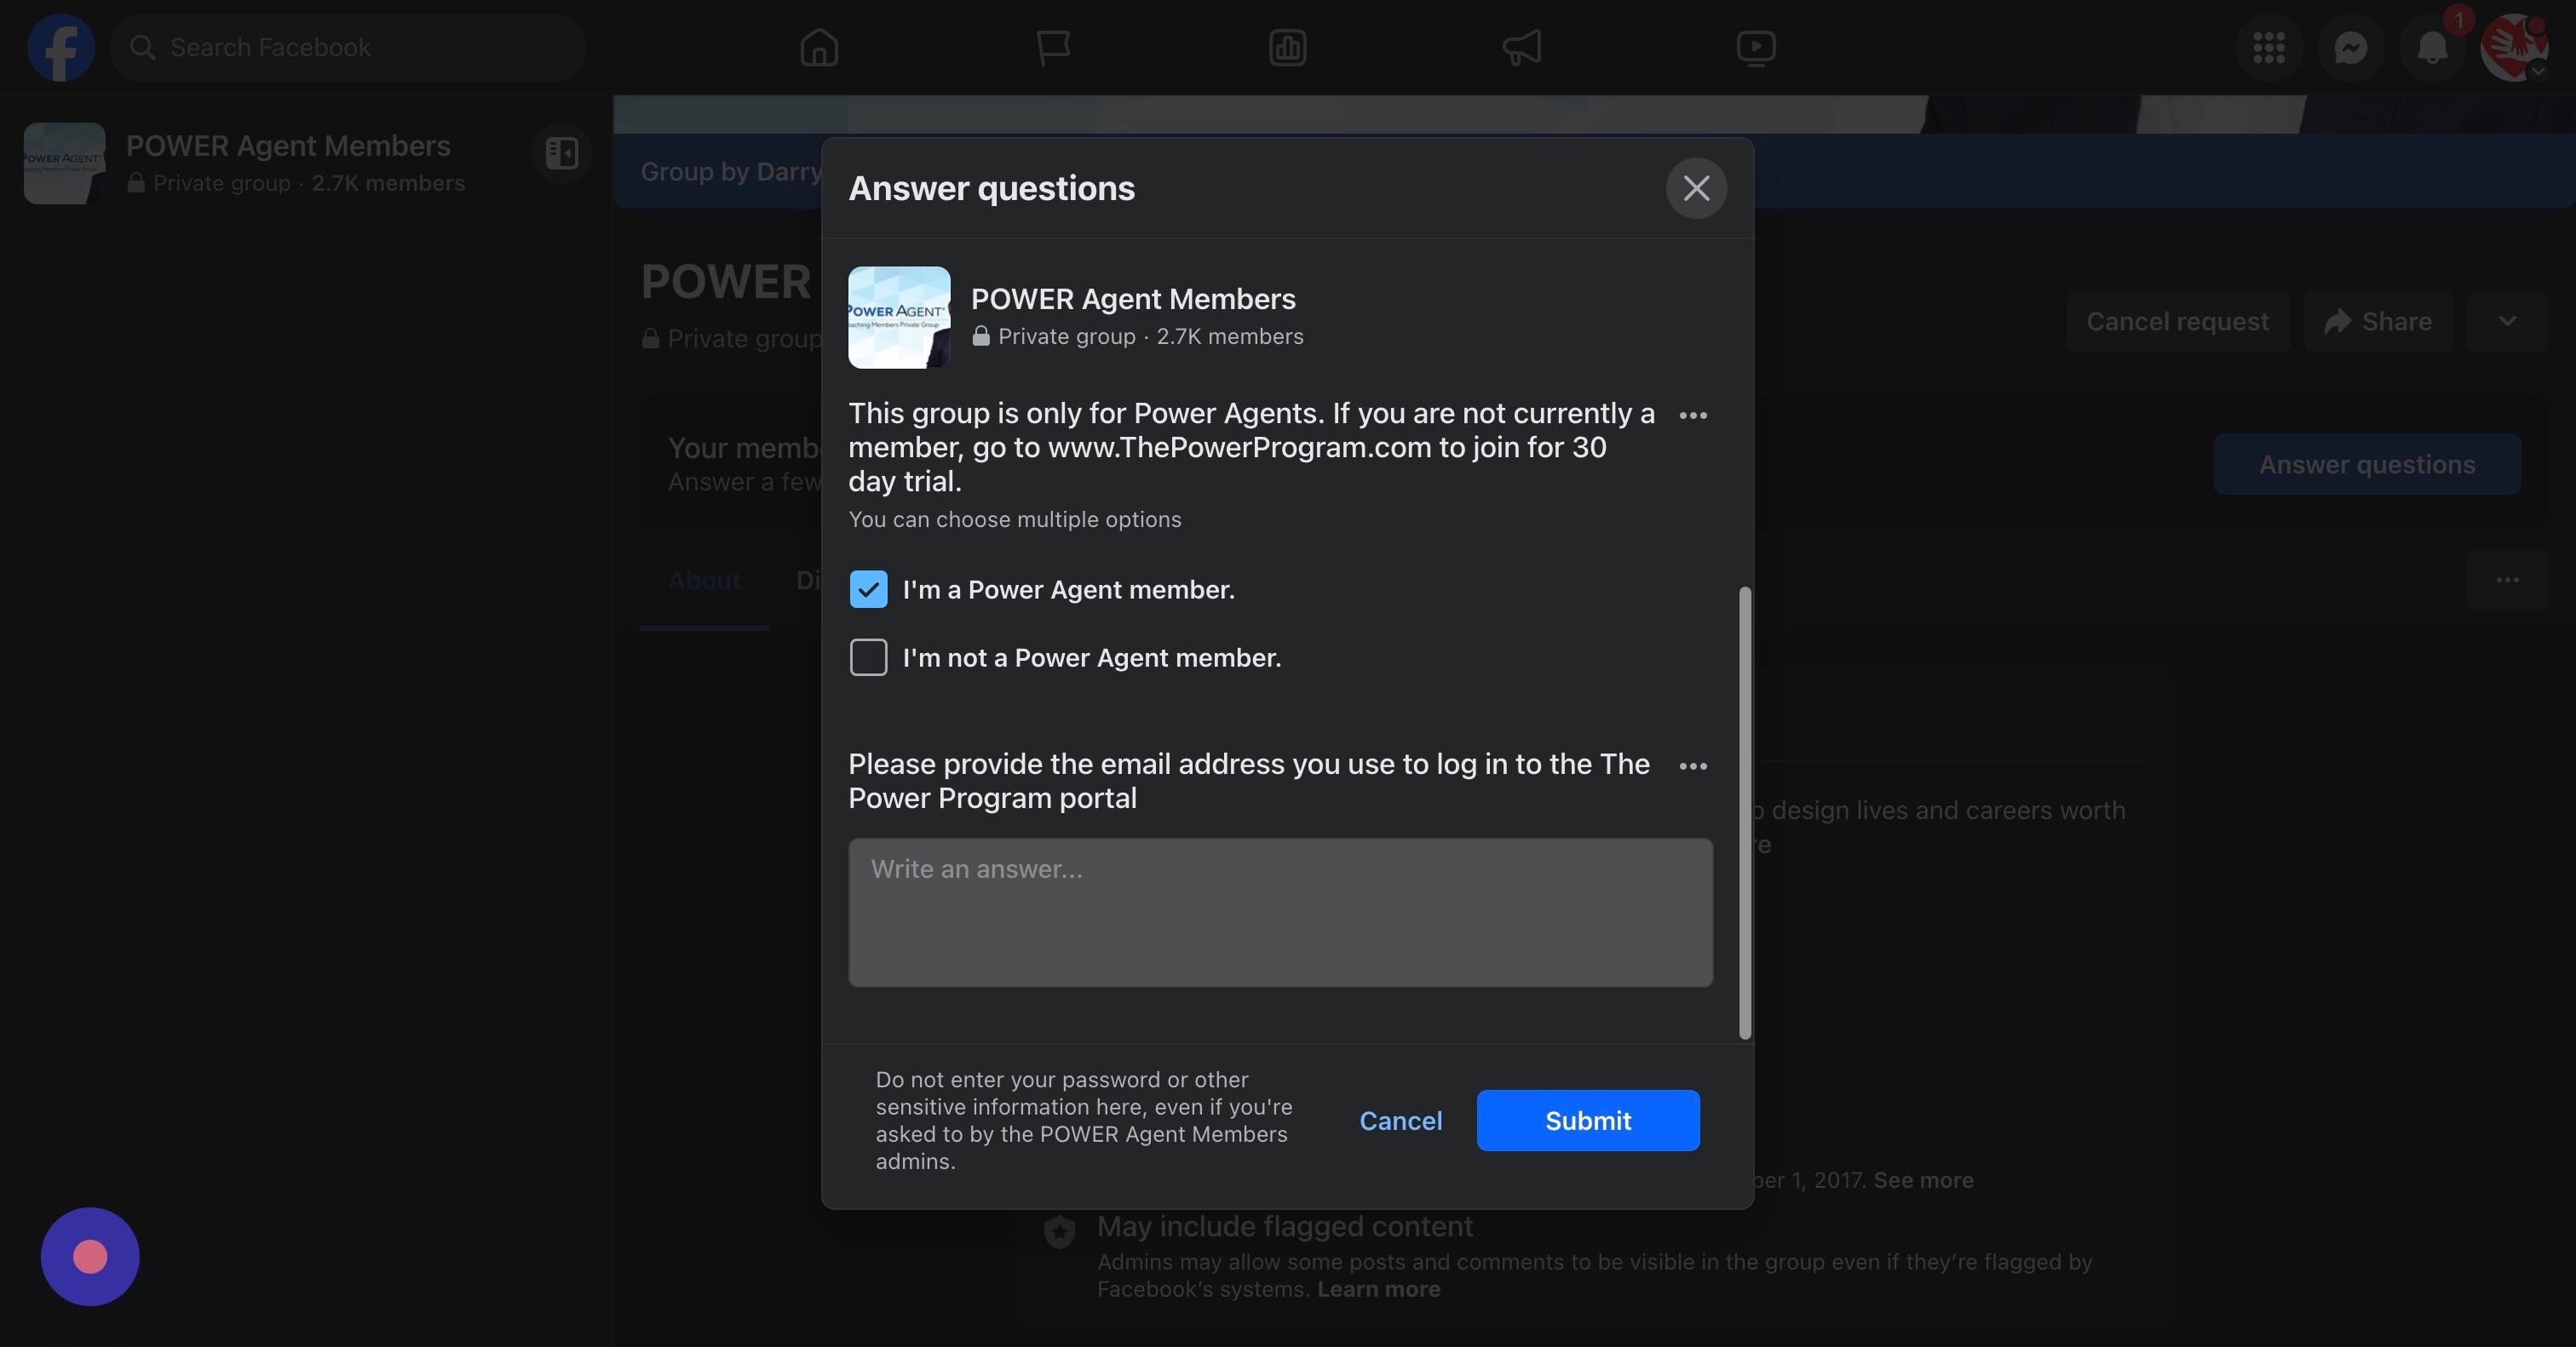This screenshot has height=1347, width=2576.
Task: Click the Cancel link in dialog
Action: tap(1400, 1121)
